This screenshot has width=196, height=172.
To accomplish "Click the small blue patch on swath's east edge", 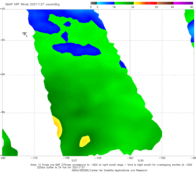I will click(x=123, y=64).
